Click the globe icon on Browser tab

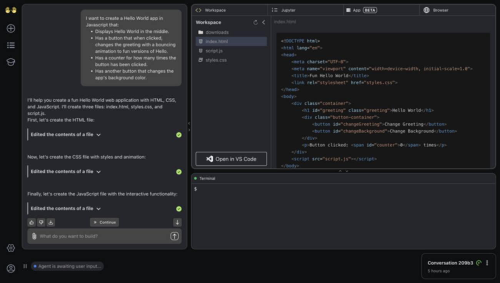pos(426,10)
